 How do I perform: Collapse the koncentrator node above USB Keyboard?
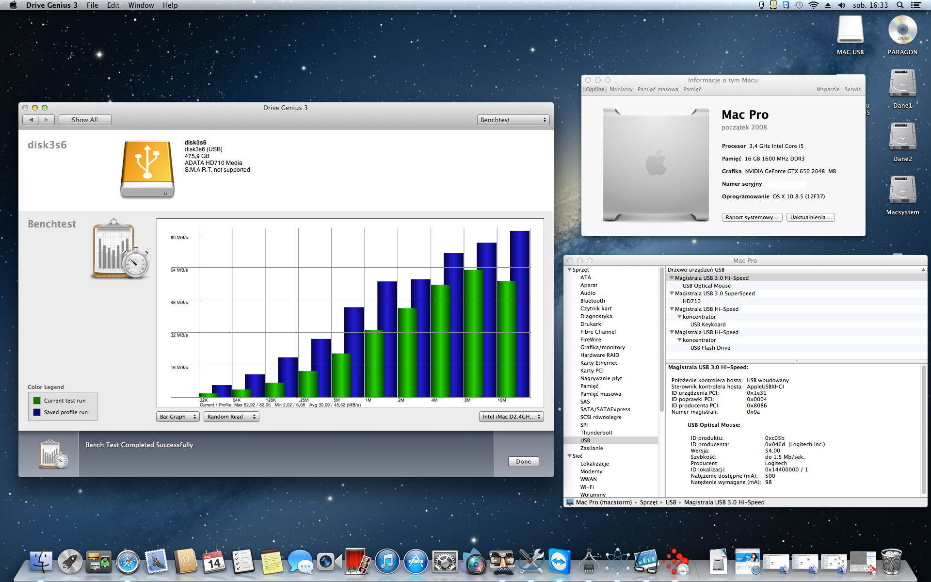(679, 317)
